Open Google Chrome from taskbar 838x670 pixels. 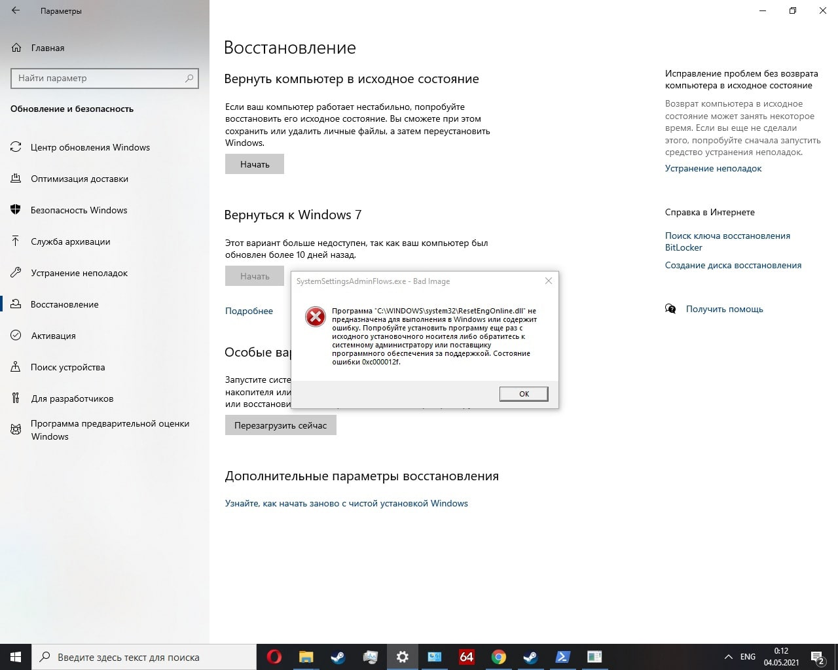(x=499, y=657)
